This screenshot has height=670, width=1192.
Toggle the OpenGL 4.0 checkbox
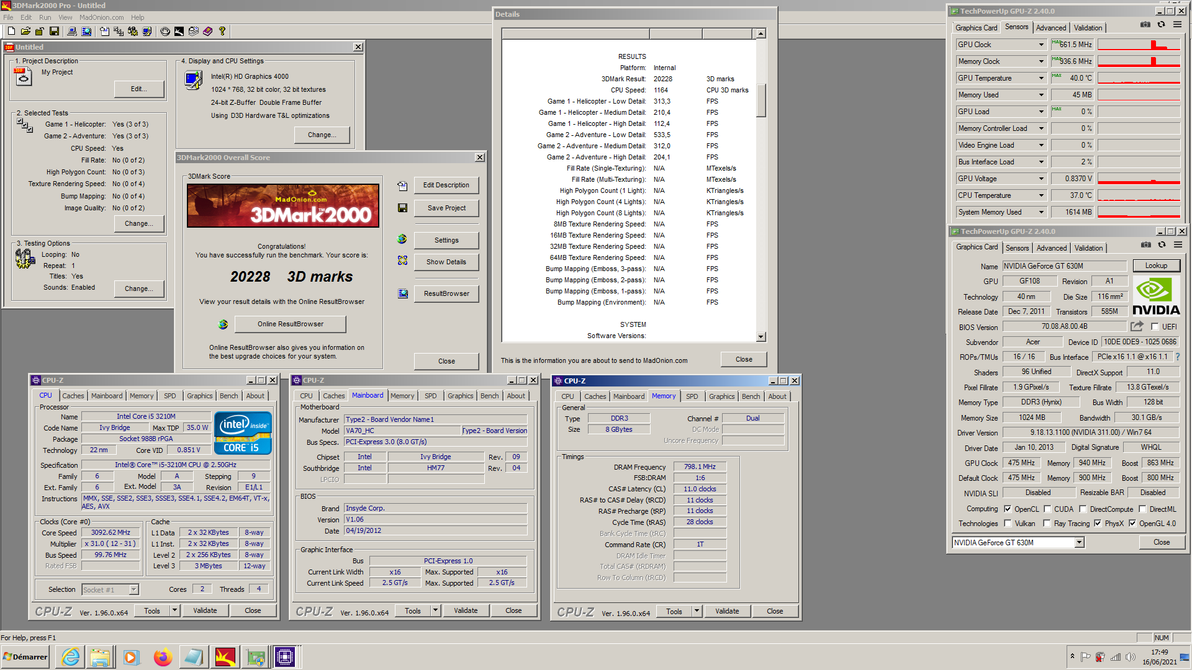point(1132,524)
